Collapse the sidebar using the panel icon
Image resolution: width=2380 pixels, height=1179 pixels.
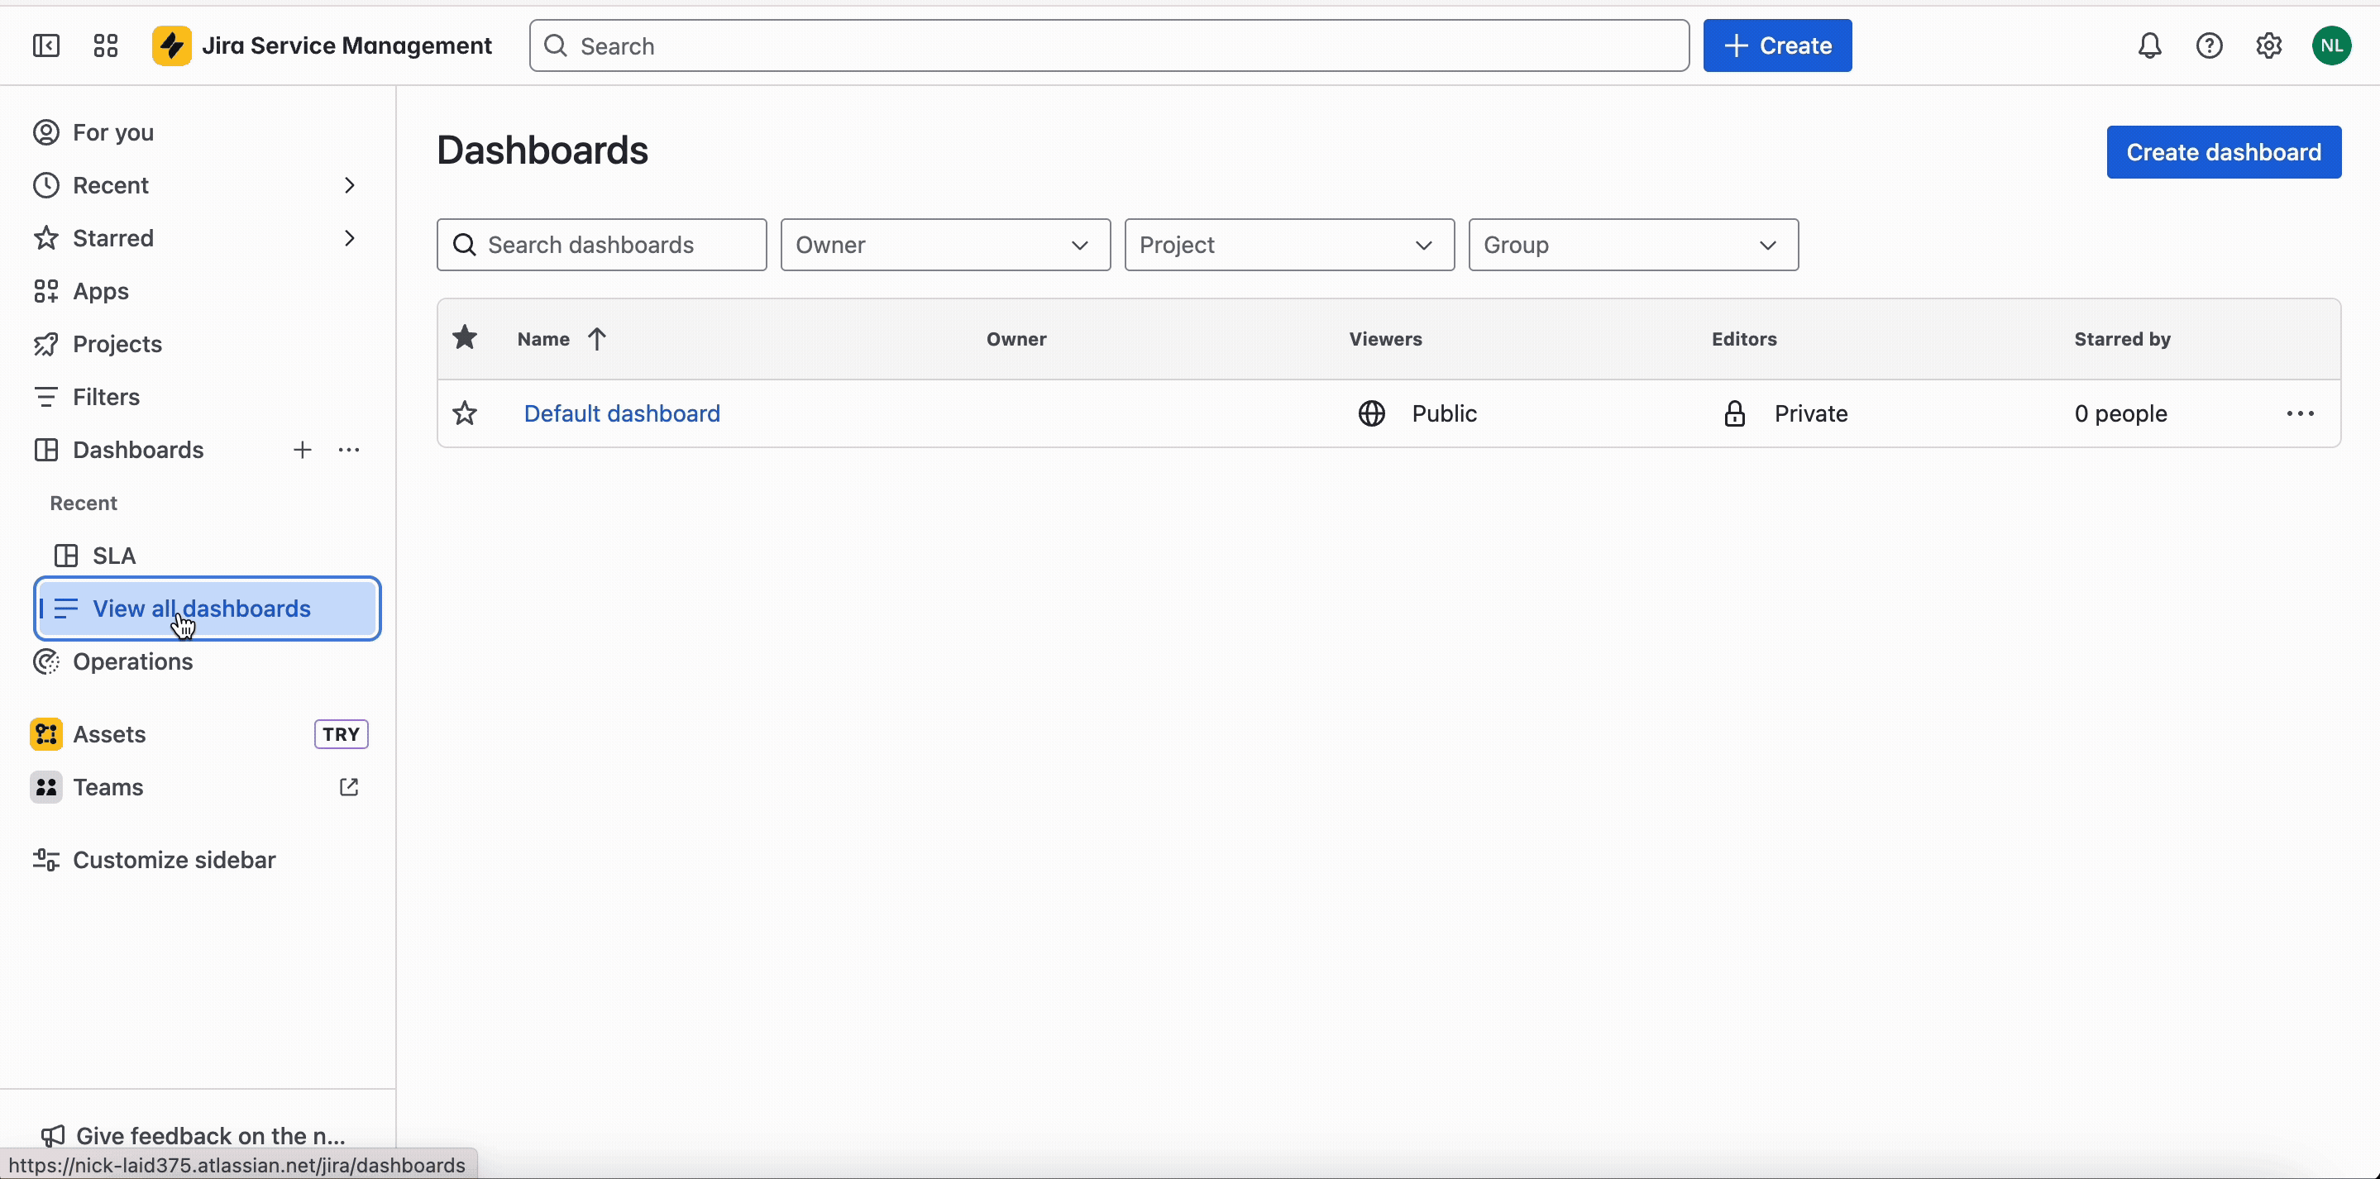tap(45, 45)
